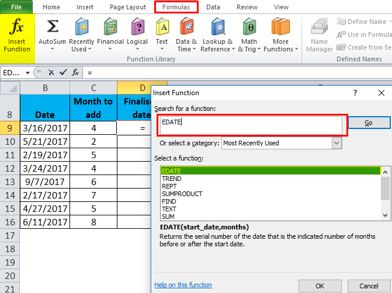
Task: Switch to the Page Layout tab
Action: [128, 7]
